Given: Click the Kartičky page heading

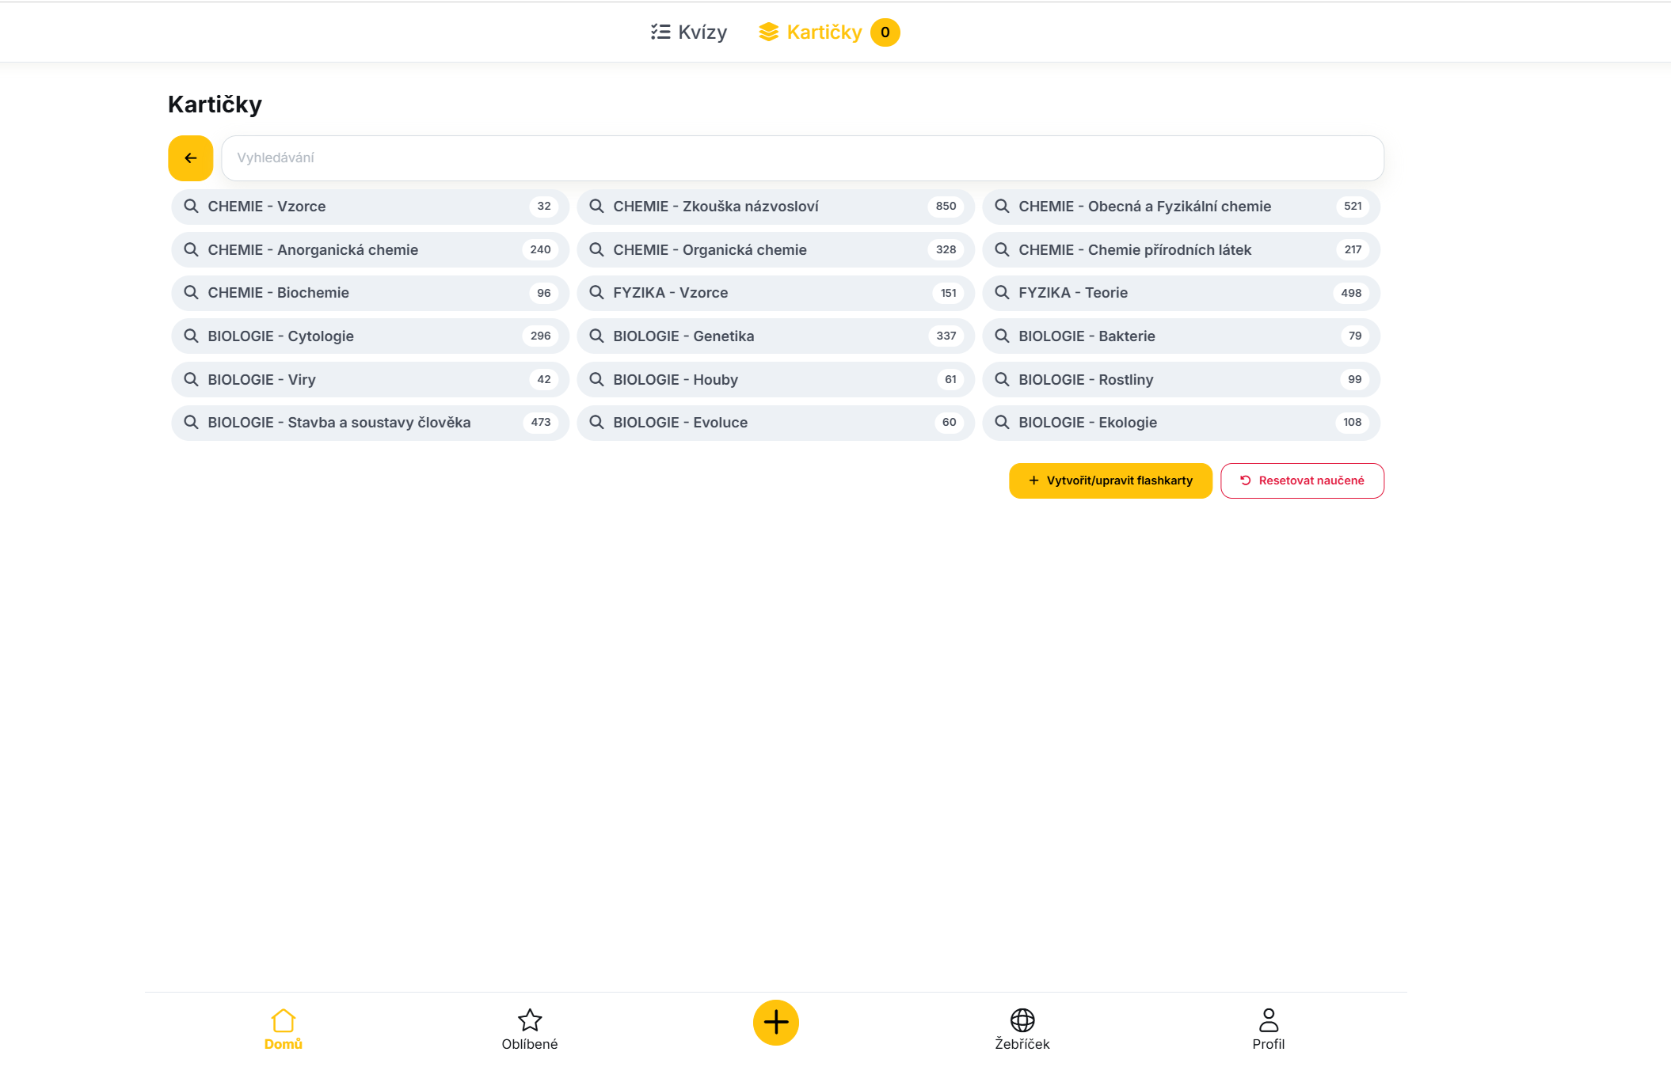Looking at the screenshot, I should 215,104.
